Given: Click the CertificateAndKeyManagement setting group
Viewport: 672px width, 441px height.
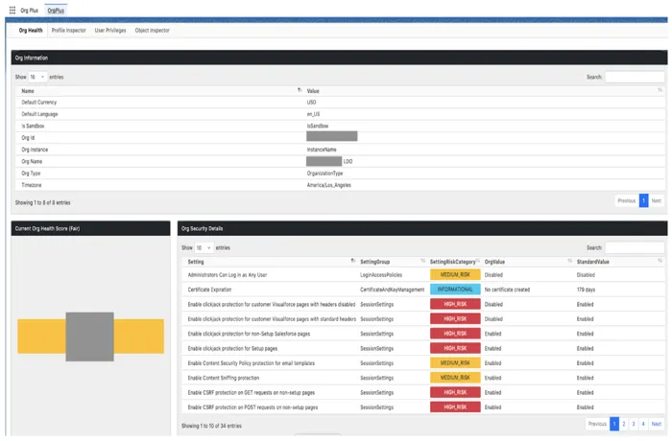Looking at the screenshot, I should [392, 290].
